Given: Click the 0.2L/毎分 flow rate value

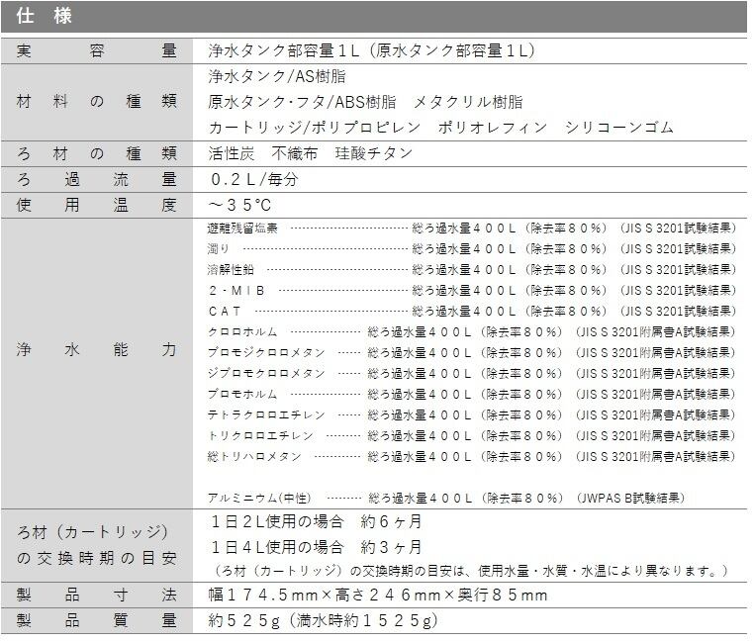Looking at the screenshot, I should click(254, 180).
